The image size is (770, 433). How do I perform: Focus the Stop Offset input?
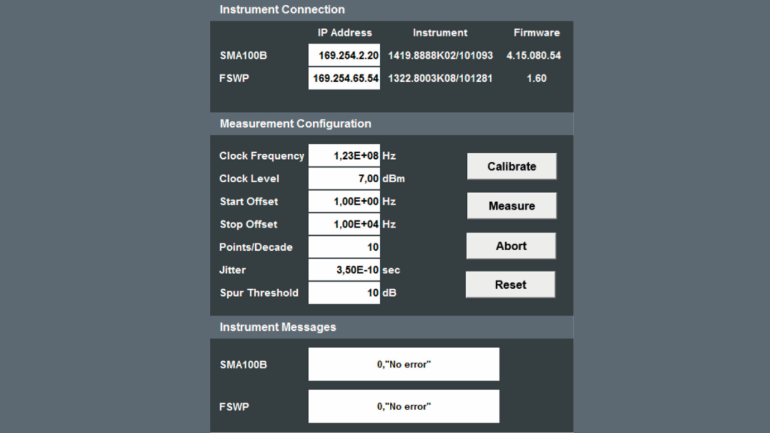pos(344,224)
